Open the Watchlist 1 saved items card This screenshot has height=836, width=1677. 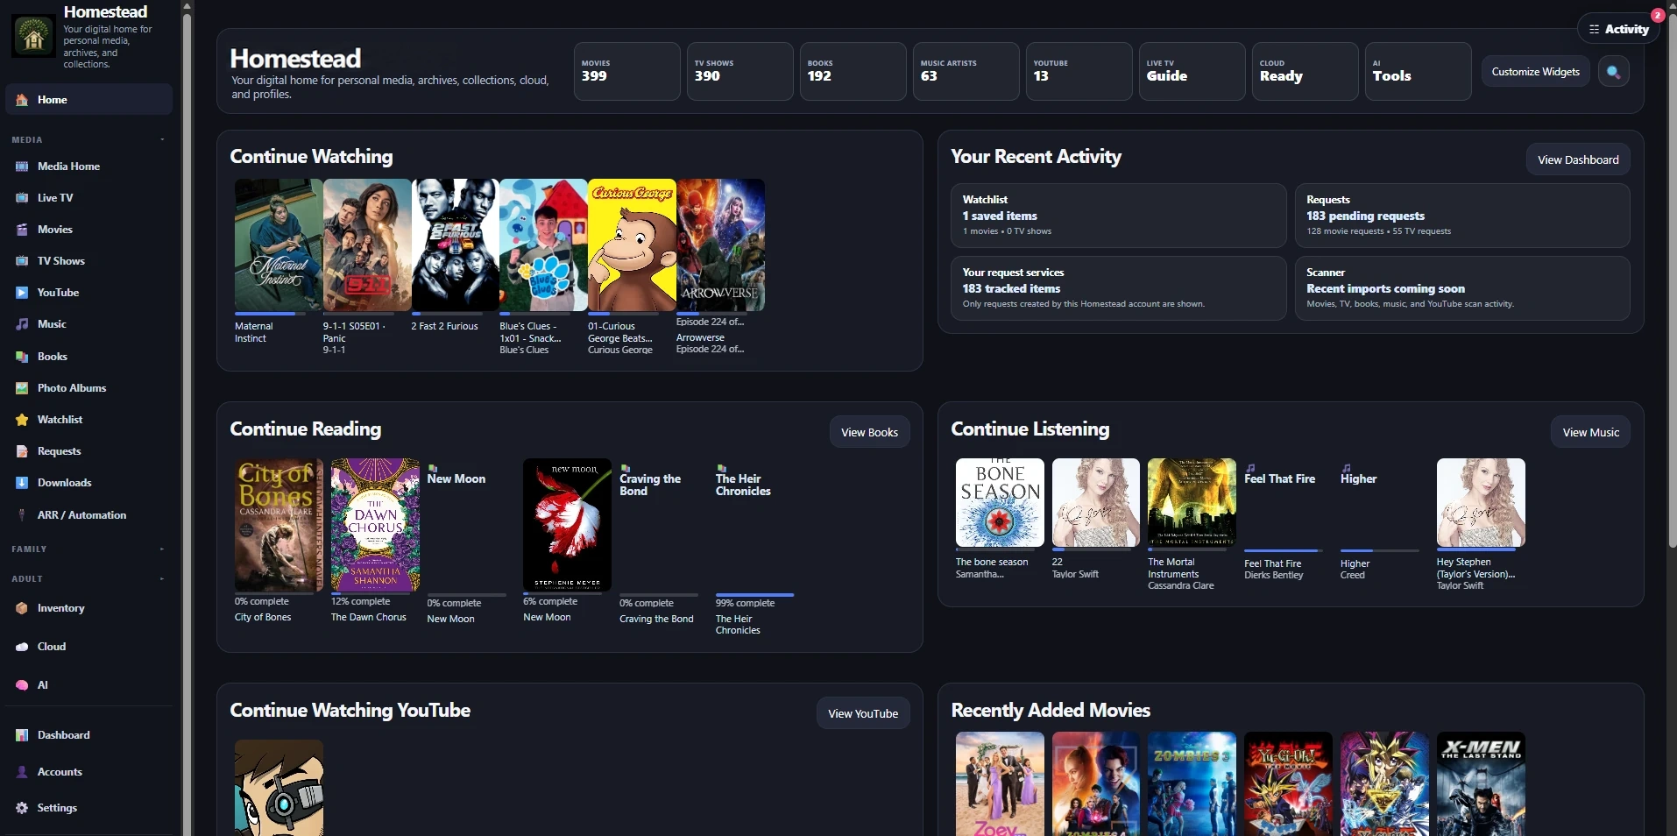click(x=1118, y=216)
